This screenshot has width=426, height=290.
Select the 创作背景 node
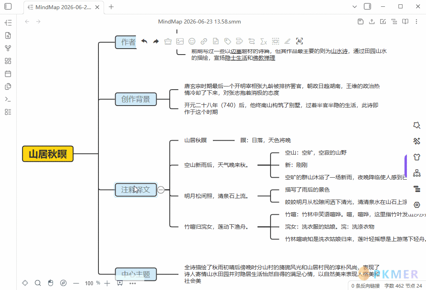point(135,99)
